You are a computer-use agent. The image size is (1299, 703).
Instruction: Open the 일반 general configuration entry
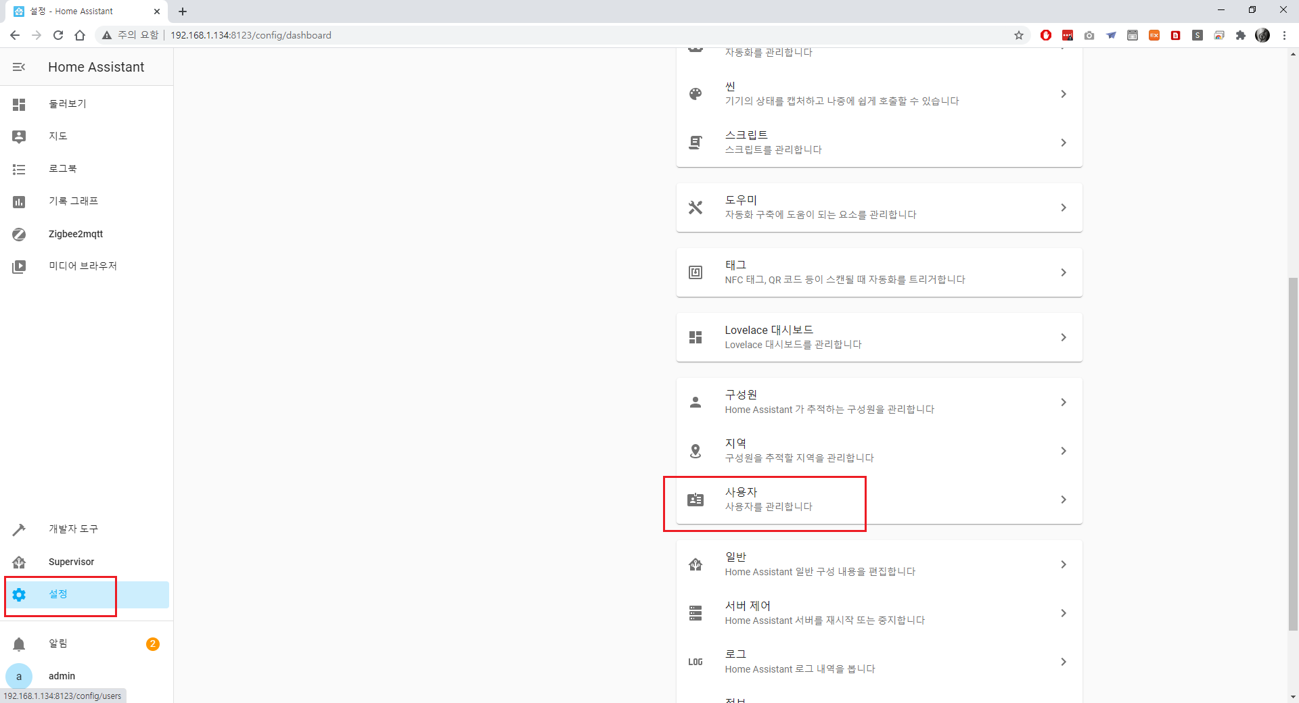click(x=880, y=564)
